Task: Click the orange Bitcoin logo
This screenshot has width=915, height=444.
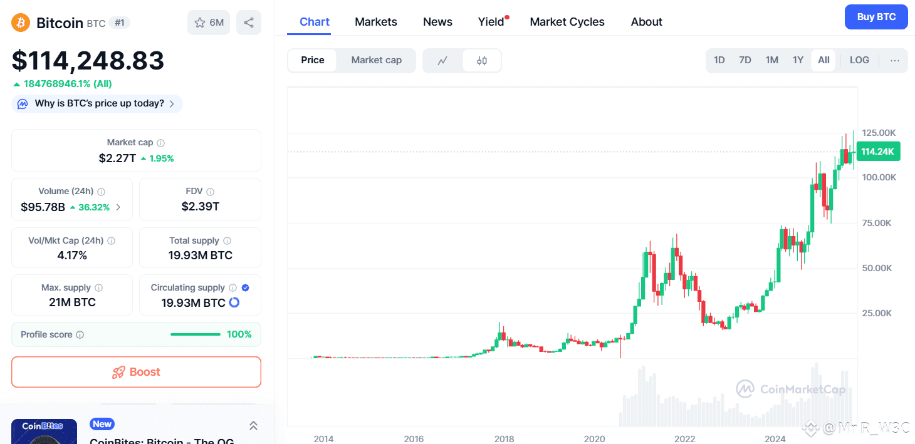Action: [x=21, y=23]
